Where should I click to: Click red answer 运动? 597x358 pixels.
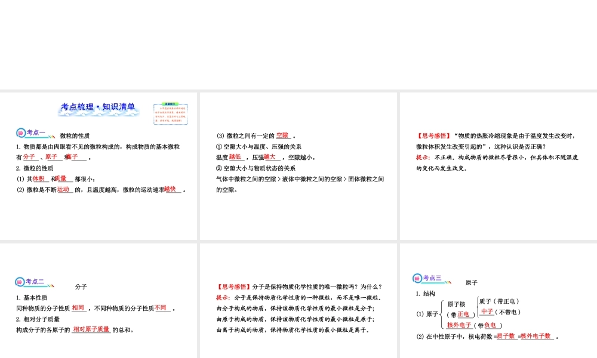pos(63,189)
